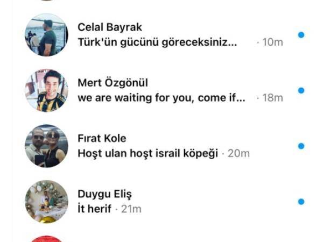Open the conversation named Celal Bayrak
This screenshot has width=323, height=242.
[x=110, y=27]
